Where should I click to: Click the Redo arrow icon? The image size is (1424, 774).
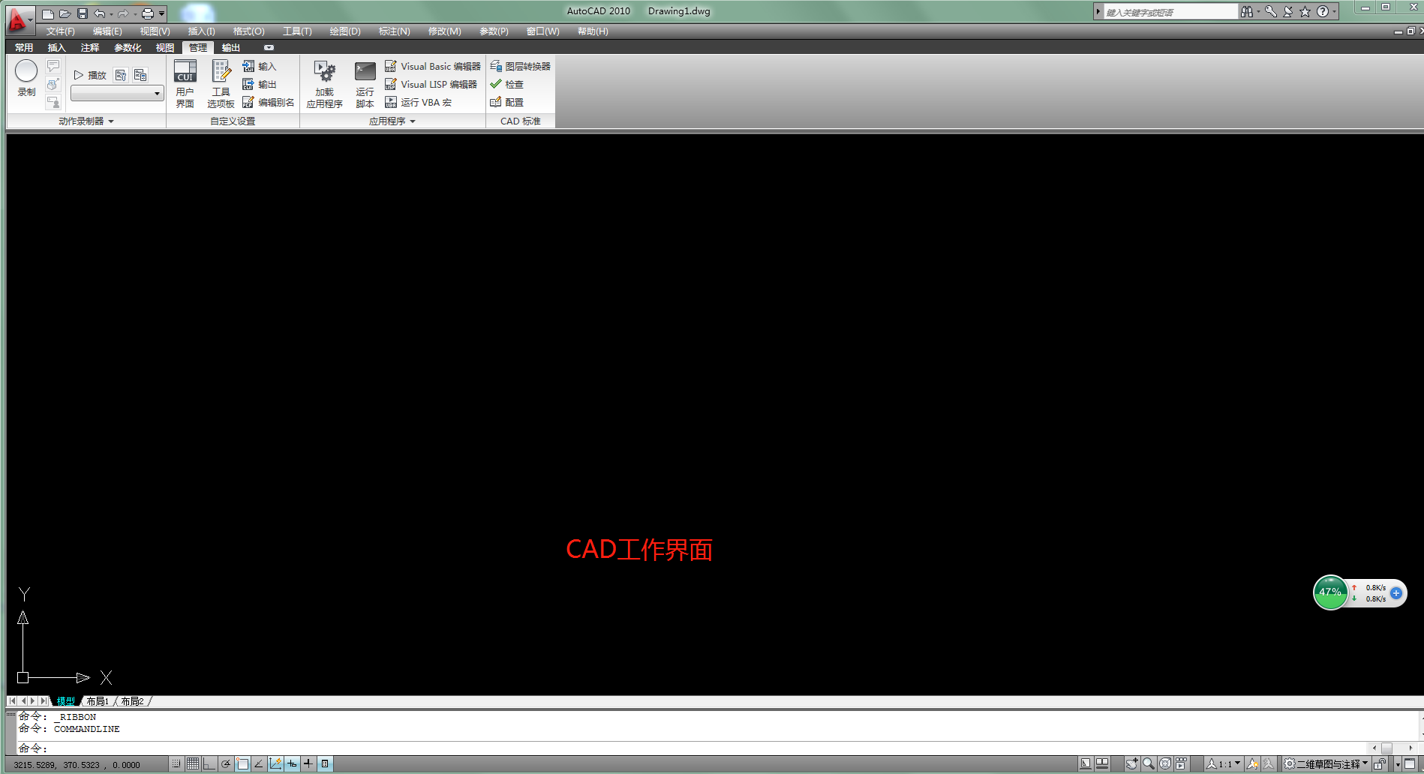pyautogui.click(x=123, y=13)
